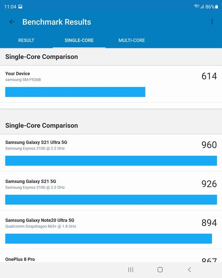The image size is (222, 278).
Task: Tap the Your Device score 614
Action: pos(209,76)
